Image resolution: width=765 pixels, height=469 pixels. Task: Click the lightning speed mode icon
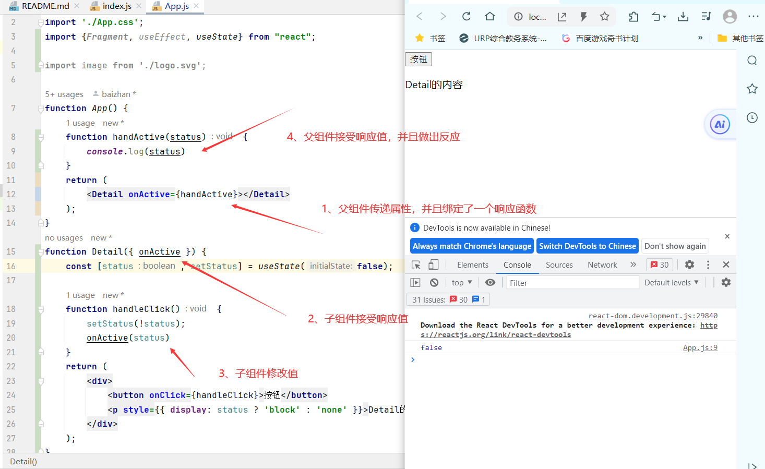pos(583,17)
